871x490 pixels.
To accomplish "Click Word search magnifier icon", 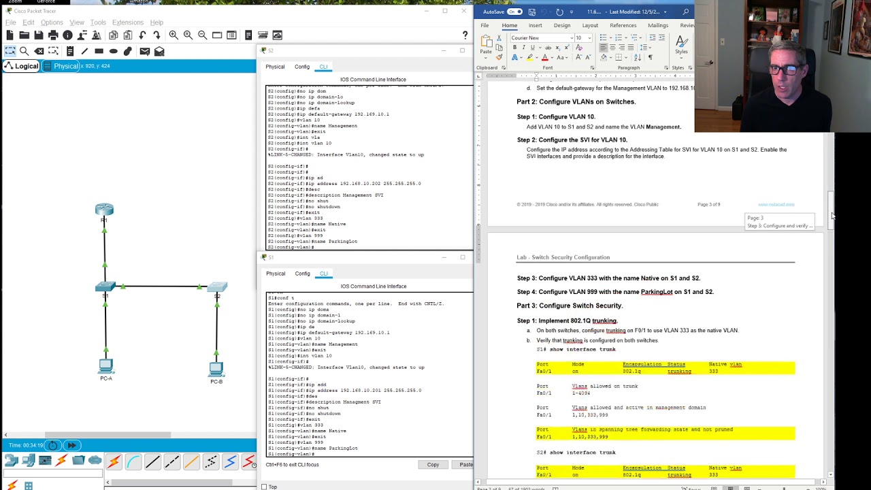I will pyautogui.click(x=685, y=12).
